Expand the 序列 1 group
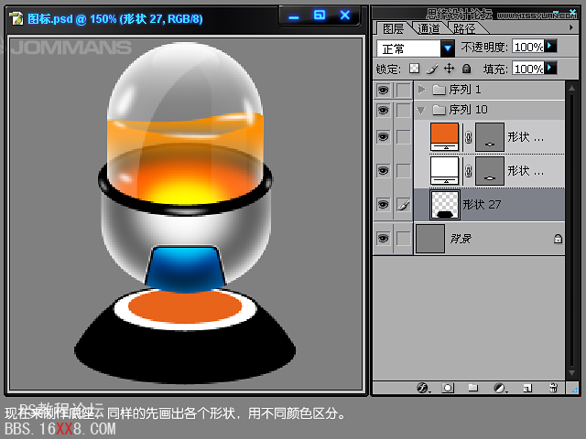Viewport: 586px width, 439px height. coord(421,90)
